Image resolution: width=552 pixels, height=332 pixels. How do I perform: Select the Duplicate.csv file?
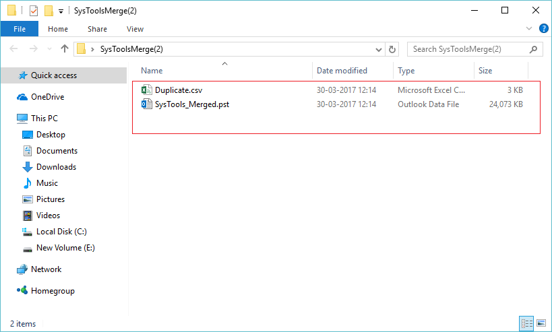point(179,90)
